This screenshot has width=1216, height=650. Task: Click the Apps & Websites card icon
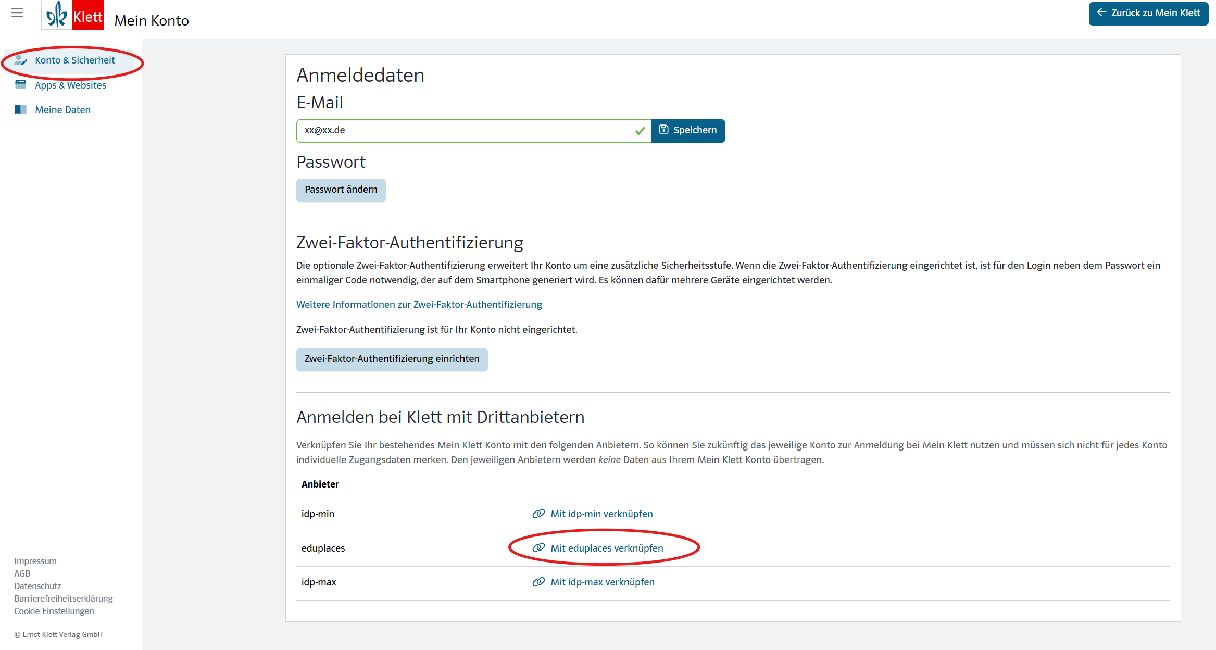pyautogui.click(x=20, y=85)
